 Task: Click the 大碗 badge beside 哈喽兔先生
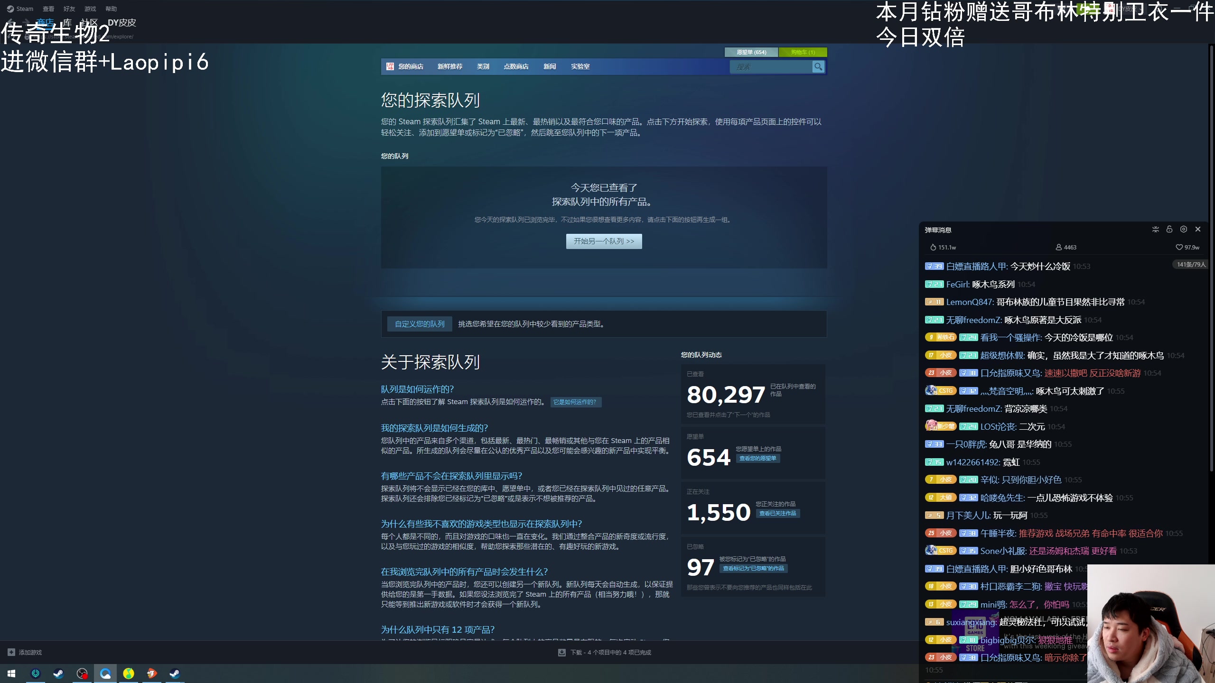pyautogui.click(x=941, y=498)
